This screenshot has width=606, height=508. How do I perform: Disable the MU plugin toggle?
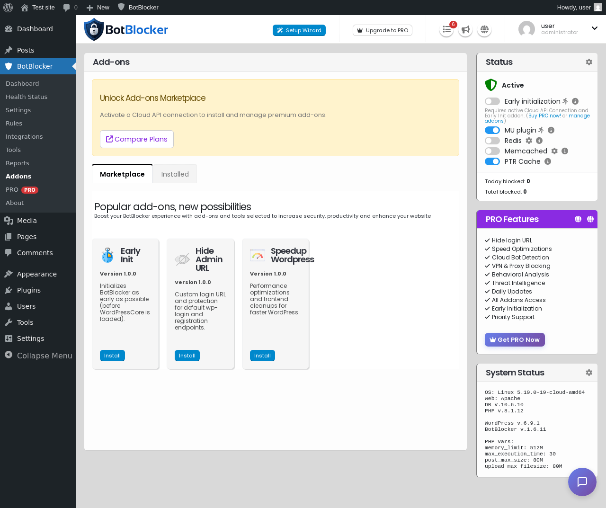click(492, 130)
